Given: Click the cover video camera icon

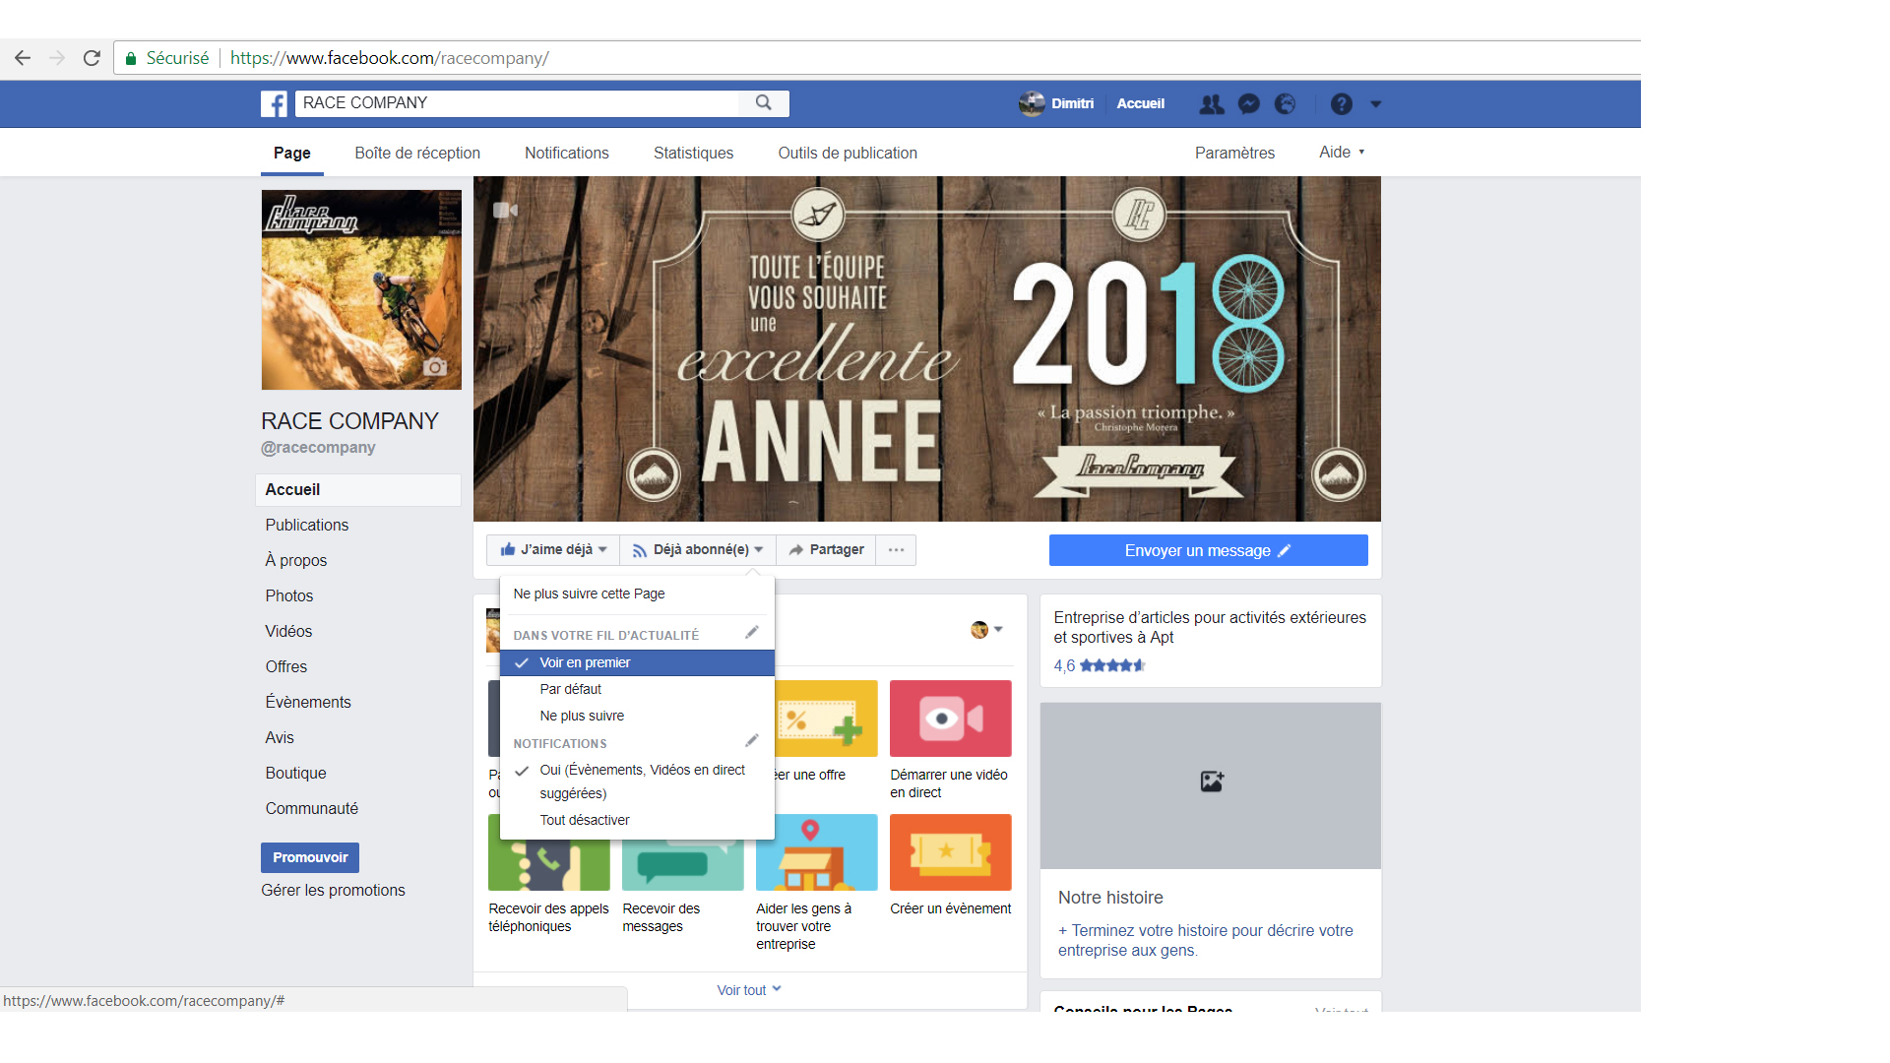Looking at the screenshot, I should (505, 210).
